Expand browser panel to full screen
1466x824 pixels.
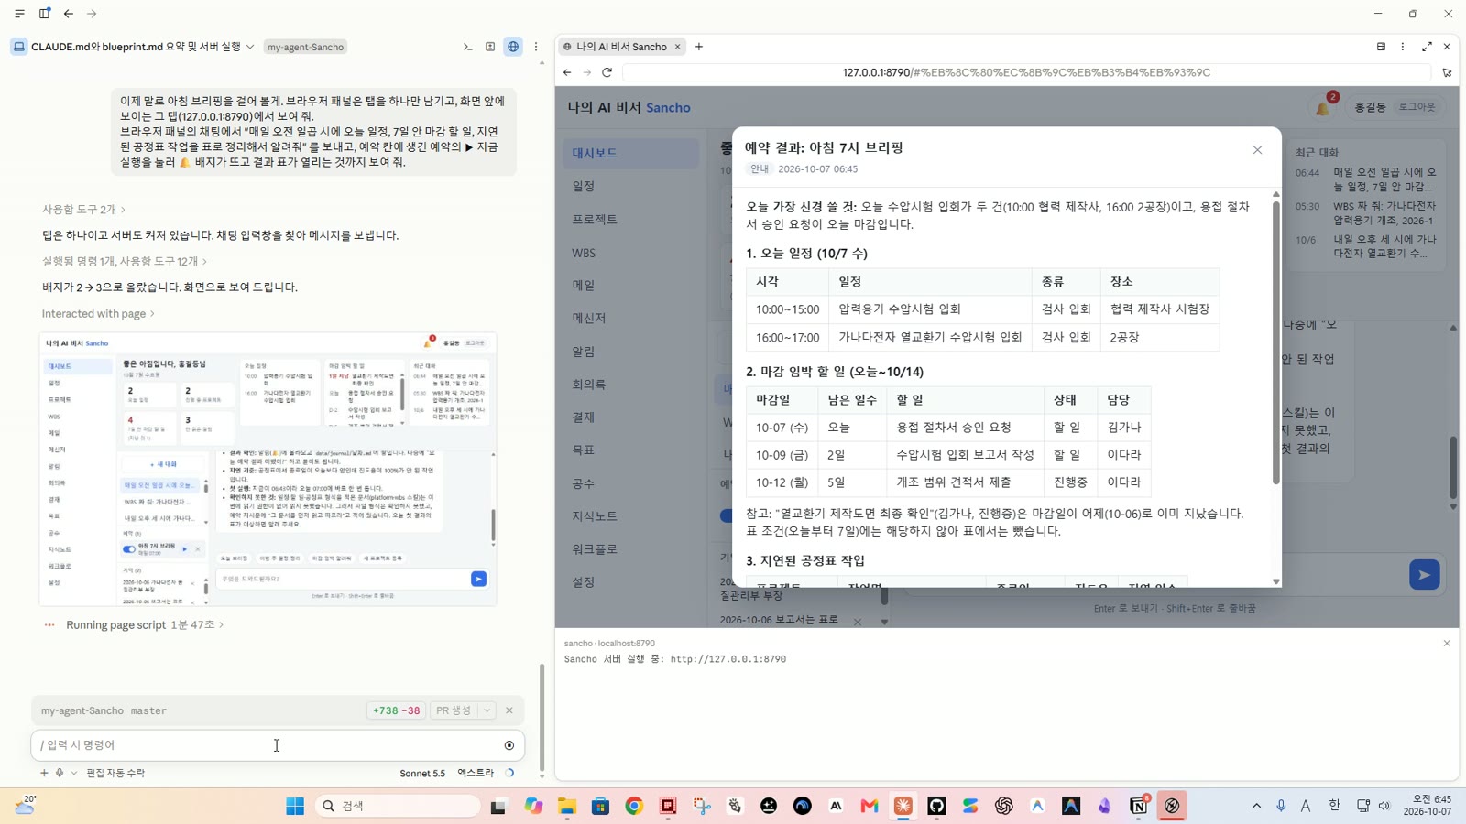point(1427,47)
